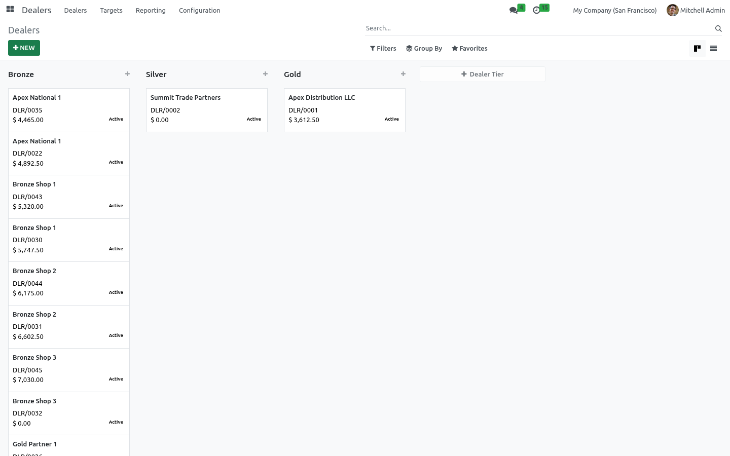Click the search magnifier icon
The width and height of the screenshot is (730, 456).
pos(718,28)
